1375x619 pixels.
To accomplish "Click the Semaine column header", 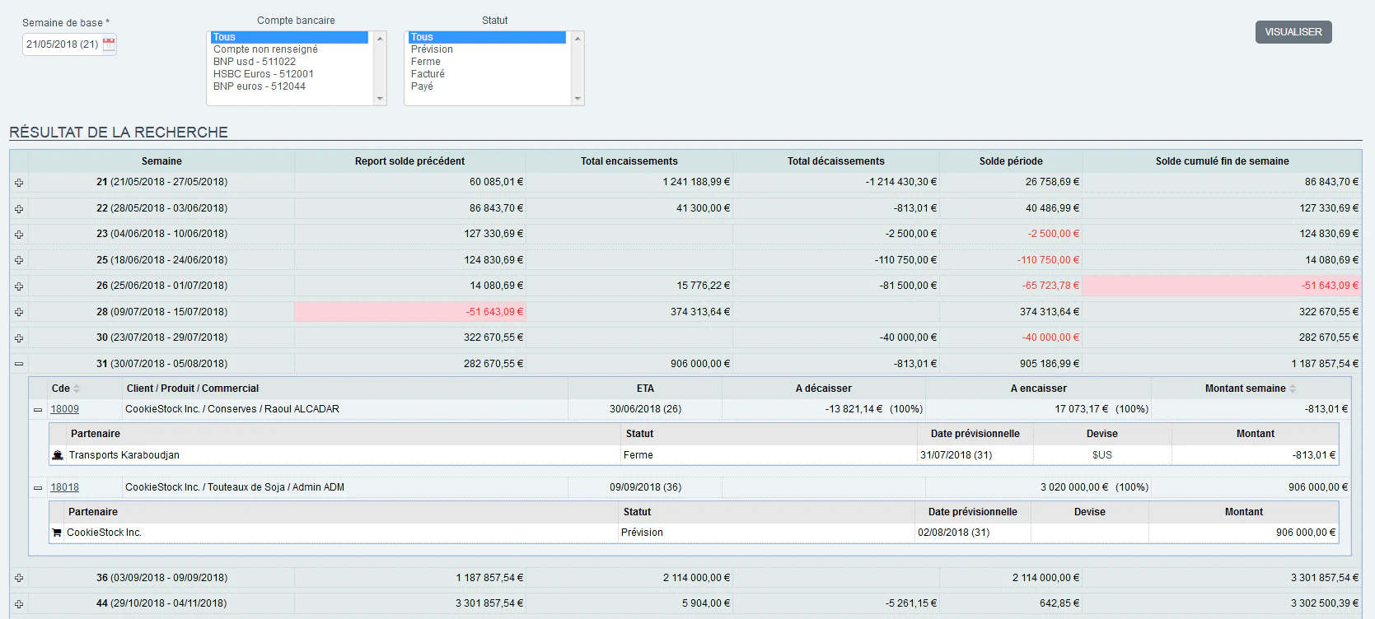I will point(161,161).
